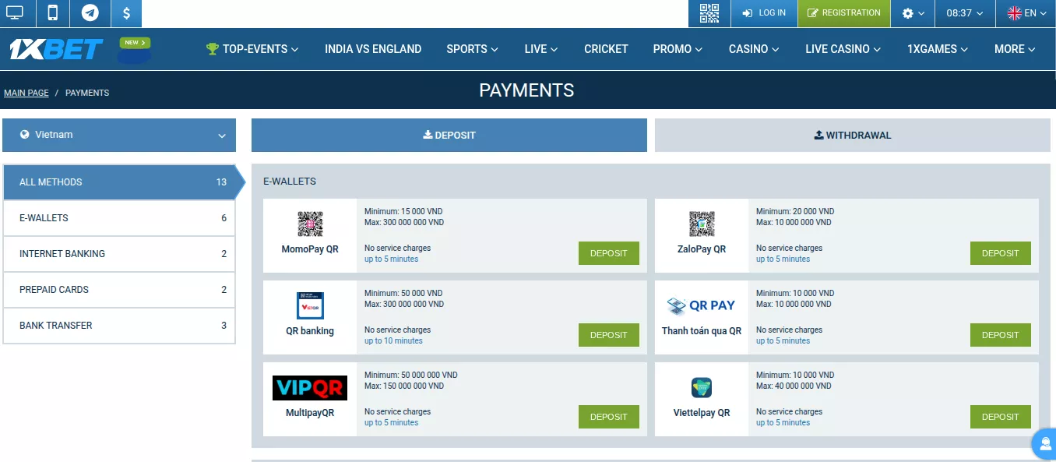The height and width of the screenshot is (462, 1056).
Task: Click the REGISTRATION button
Action: pyautogui.click(x=844, y=12)
